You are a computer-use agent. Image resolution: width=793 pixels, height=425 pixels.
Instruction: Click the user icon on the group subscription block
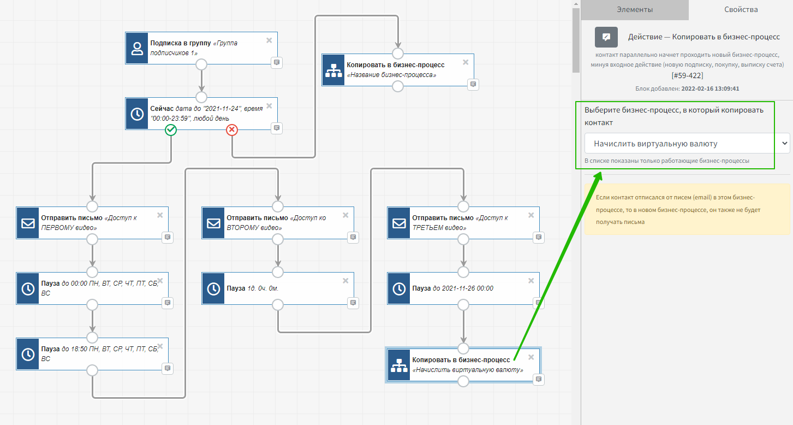pyautogui.click(x=137, y=48)
